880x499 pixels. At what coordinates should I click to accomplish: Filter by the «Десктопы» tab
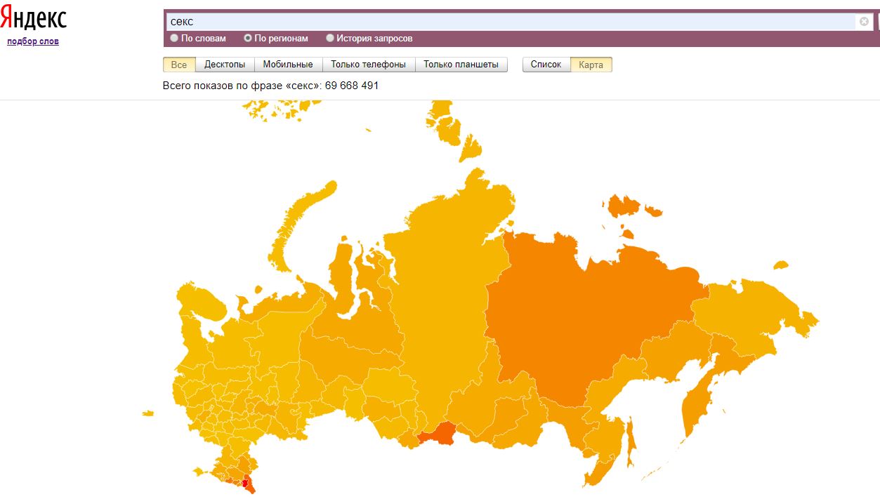pos(225,65)
